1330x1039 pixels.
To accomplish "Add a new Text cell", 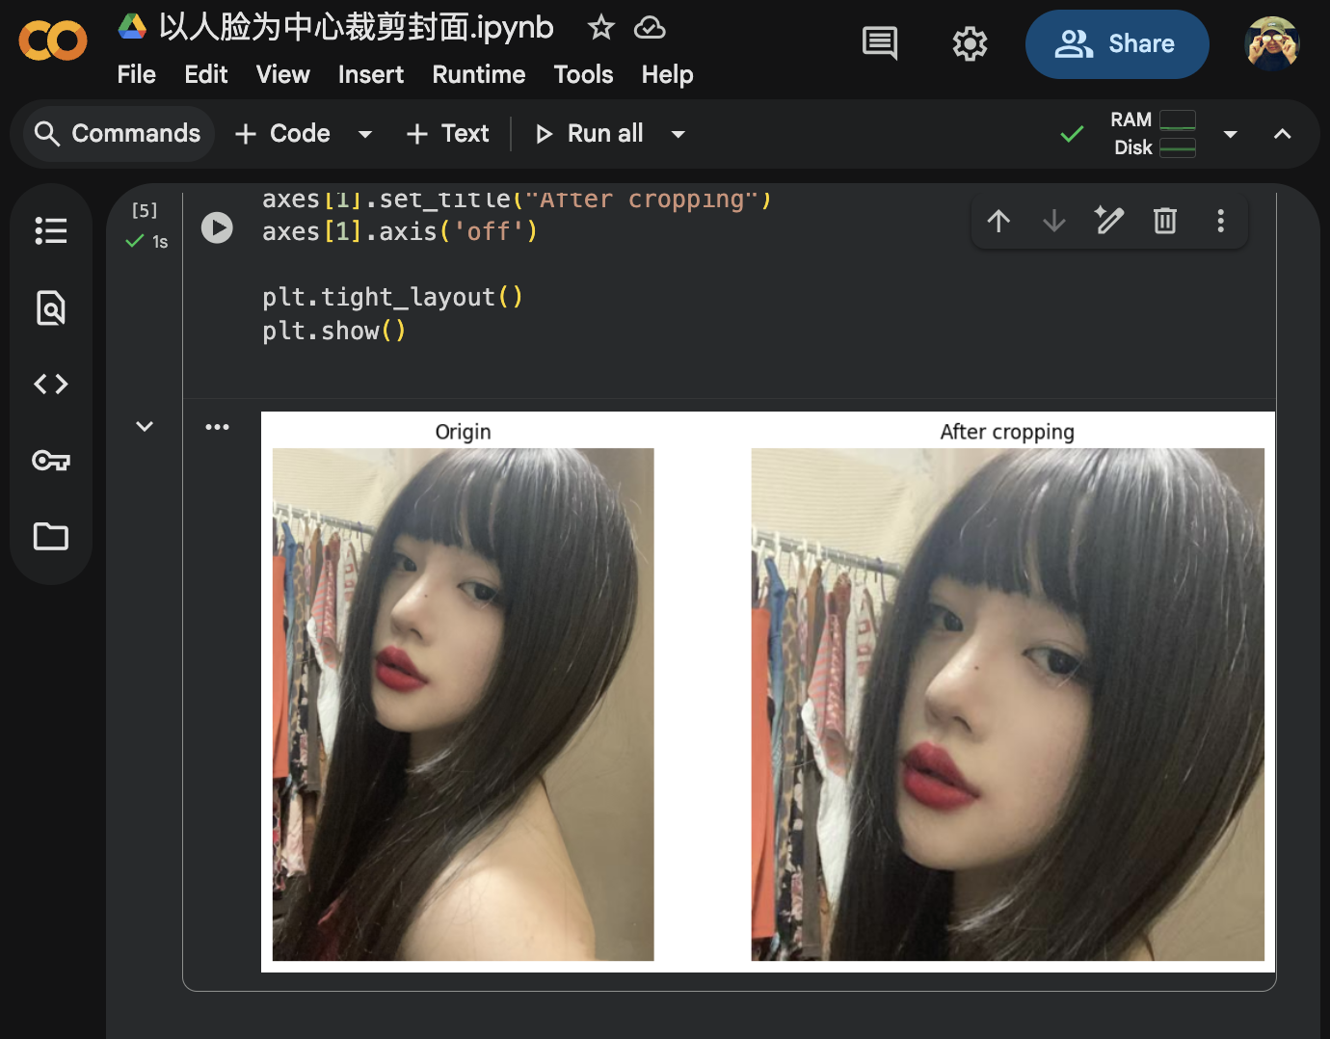I will click(x=448, y=134).
